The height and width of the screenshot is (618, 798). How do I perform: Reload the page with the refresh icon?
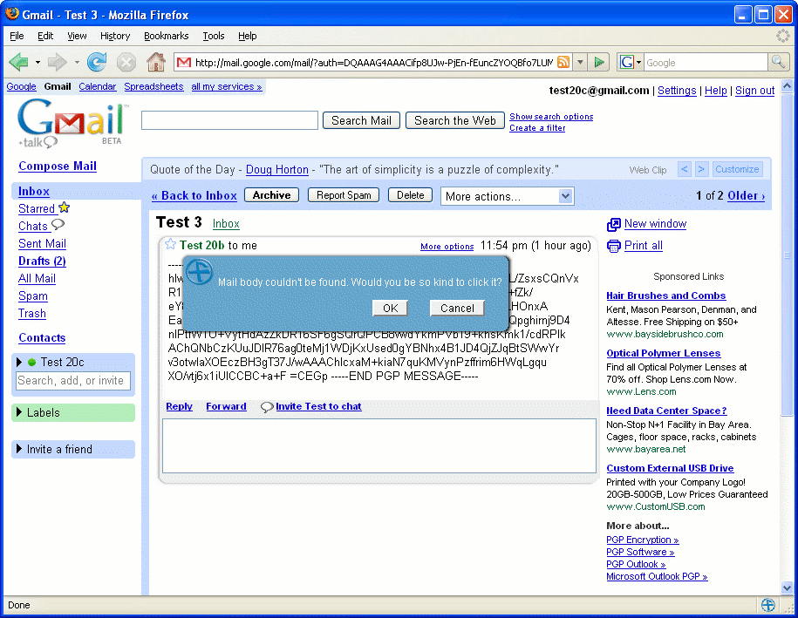point(97,62)
